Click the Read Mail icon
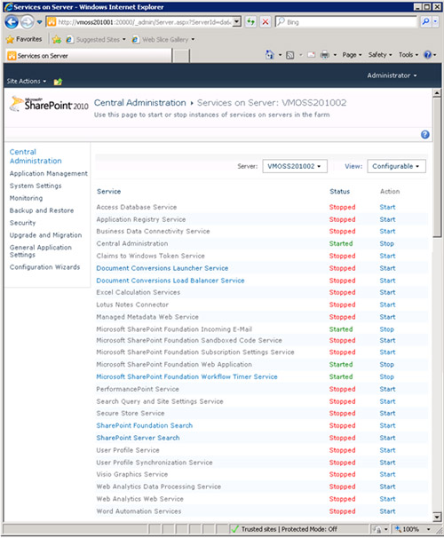Screen dimensions: 444x538 [x=311, y=55]
